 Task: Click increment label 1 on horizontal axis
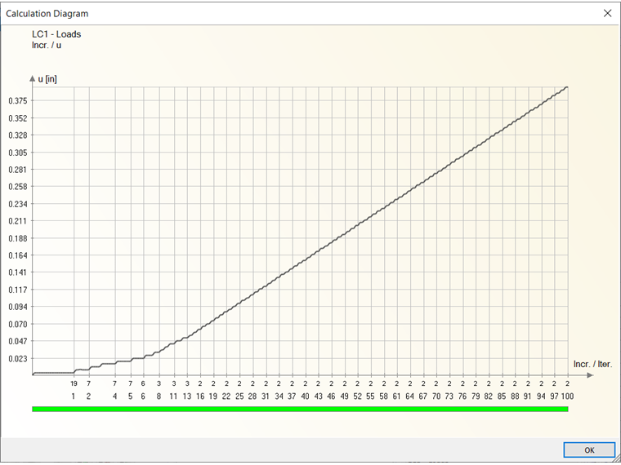point(74,396)
